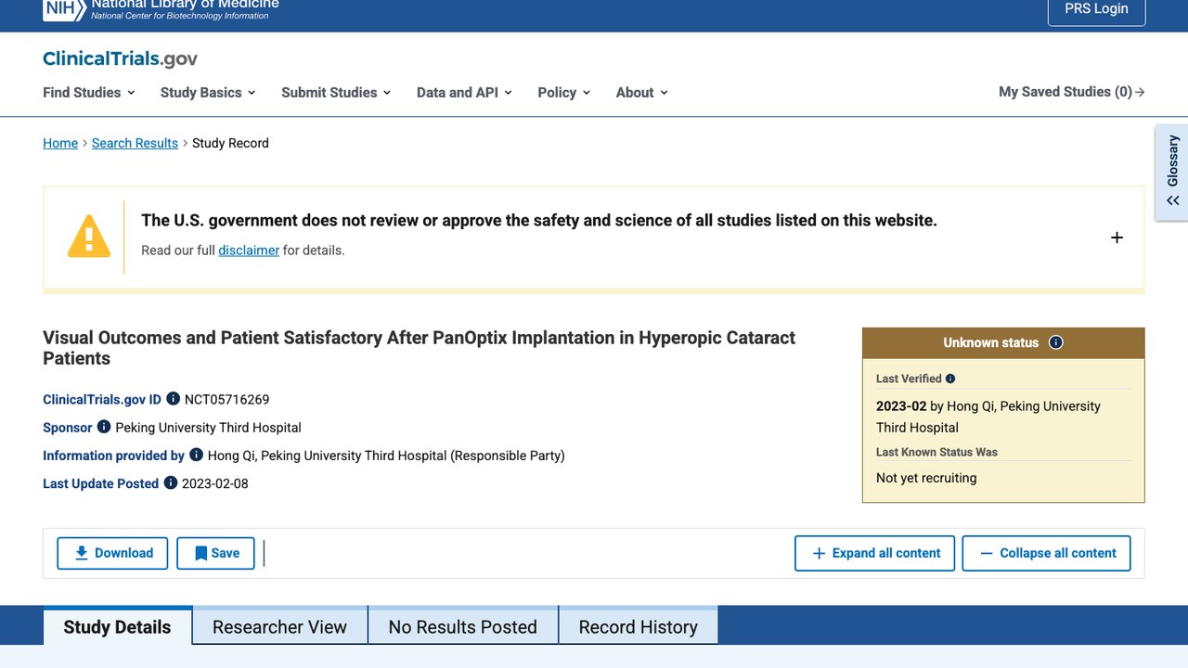Viewport: 1188px width, 668px height.
Task: Switch to the Record History tab
Action: (639, 626)
